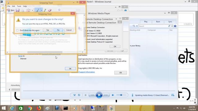Check Don't show me this again checkbox
Screen dimensions: 198x111
[x=17, y=30]
